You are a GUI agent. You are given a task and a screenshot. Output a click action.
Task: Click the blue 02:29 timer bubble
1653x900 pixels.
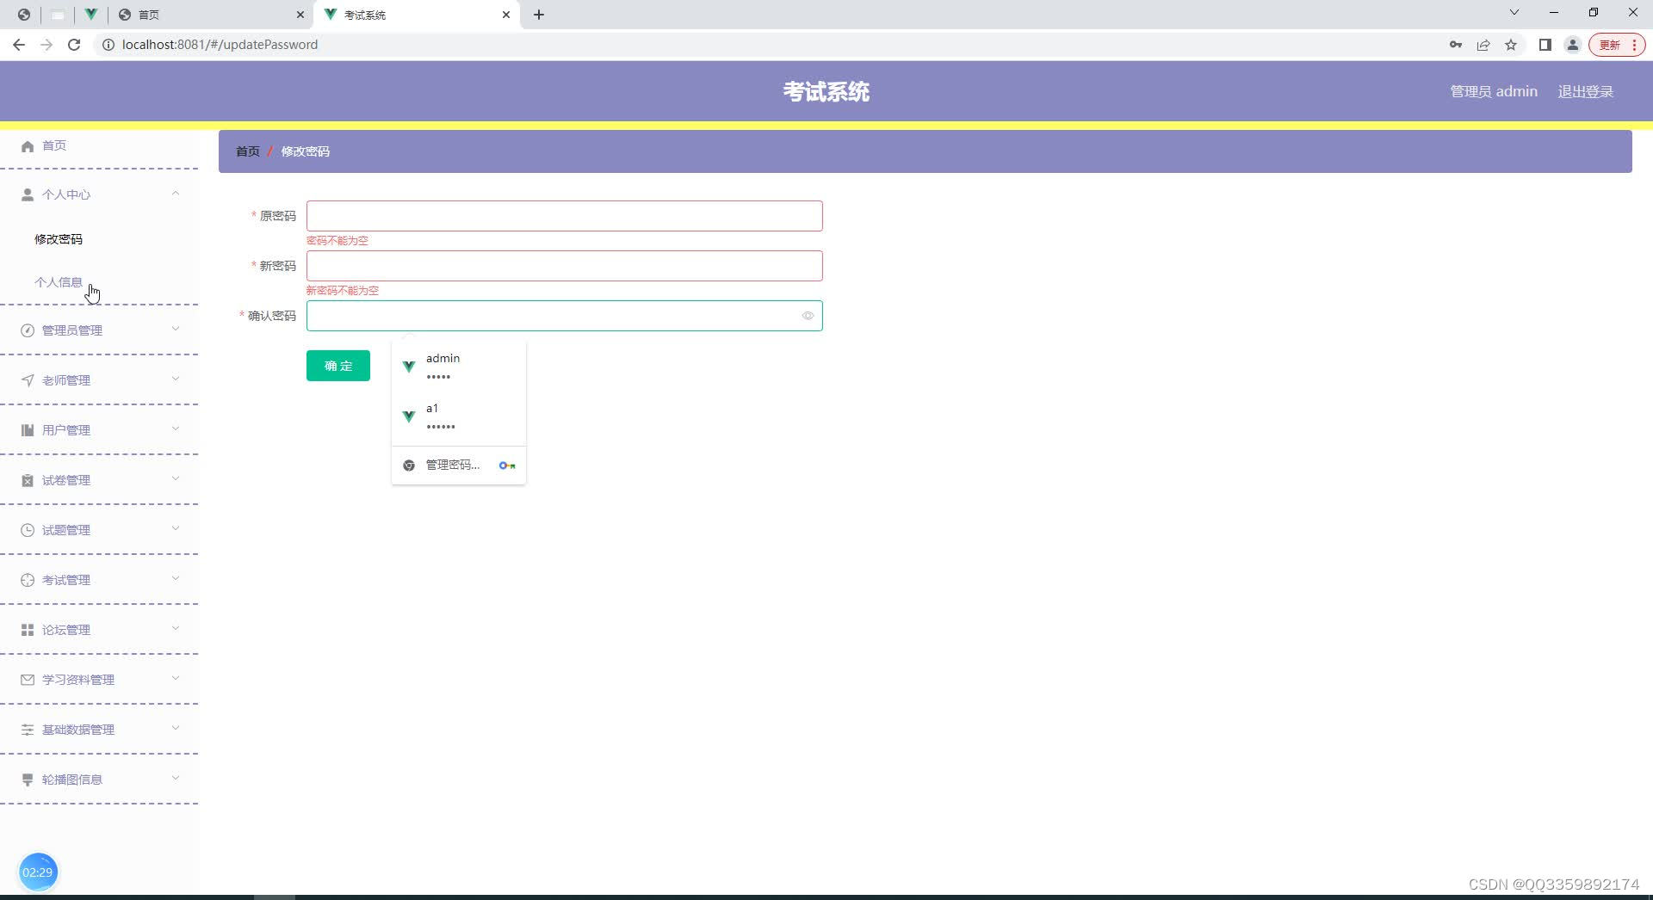pyautogui.click(x=38, y=872)
